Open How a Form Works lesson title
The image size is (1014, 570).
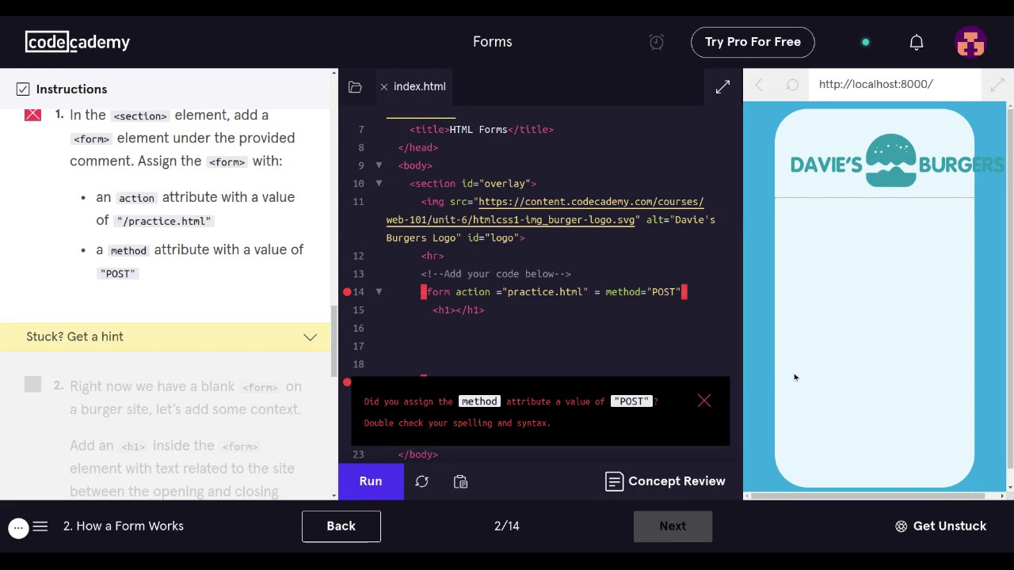[124, 526]
